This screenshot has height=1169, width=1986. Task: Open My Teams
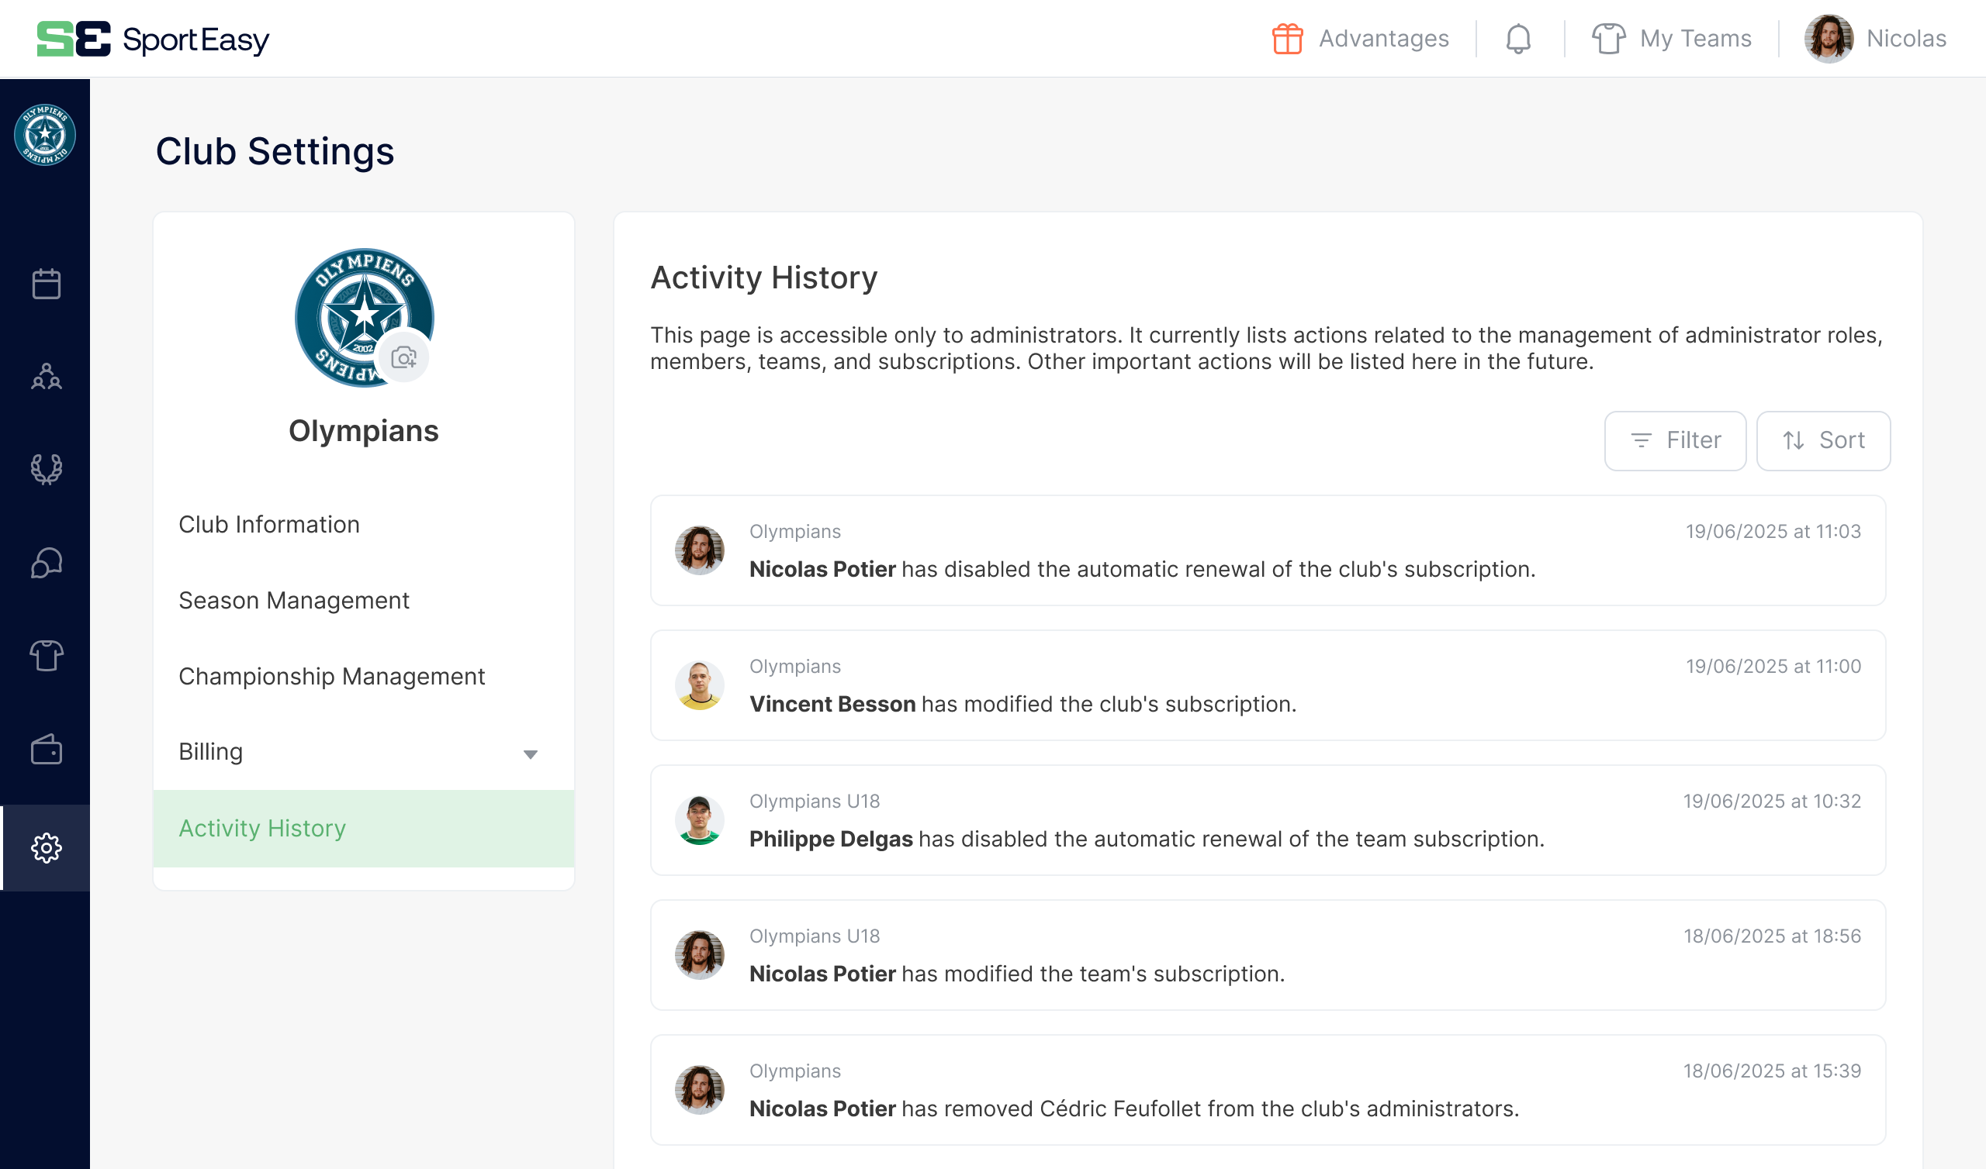[x=1672, y=38]
